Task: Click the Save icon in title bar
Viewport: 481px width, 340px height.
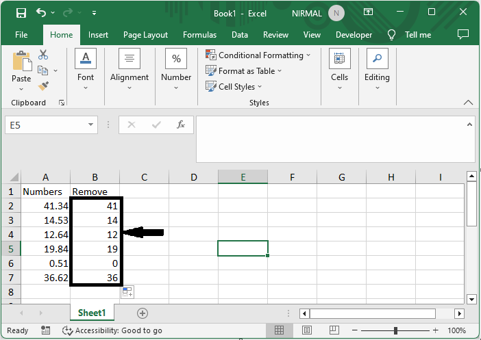Action: (21, 13)
